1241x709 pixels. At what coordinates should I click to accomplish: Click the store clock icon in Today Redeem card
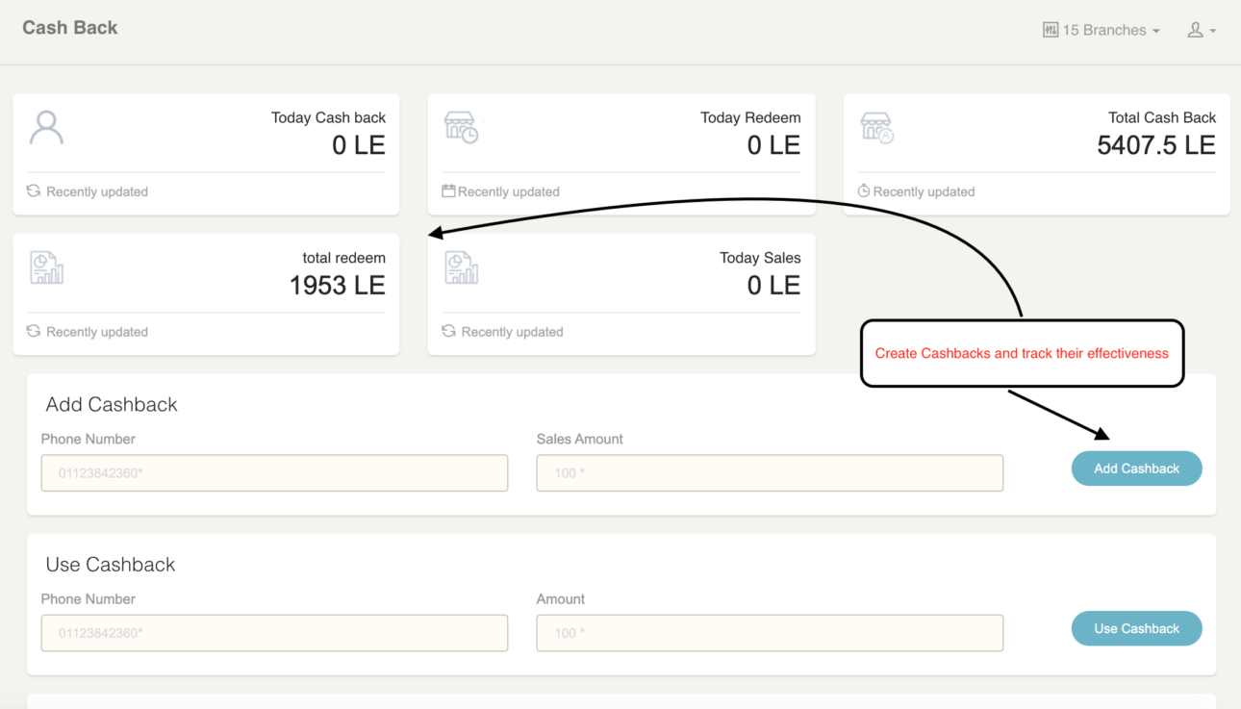461,128
